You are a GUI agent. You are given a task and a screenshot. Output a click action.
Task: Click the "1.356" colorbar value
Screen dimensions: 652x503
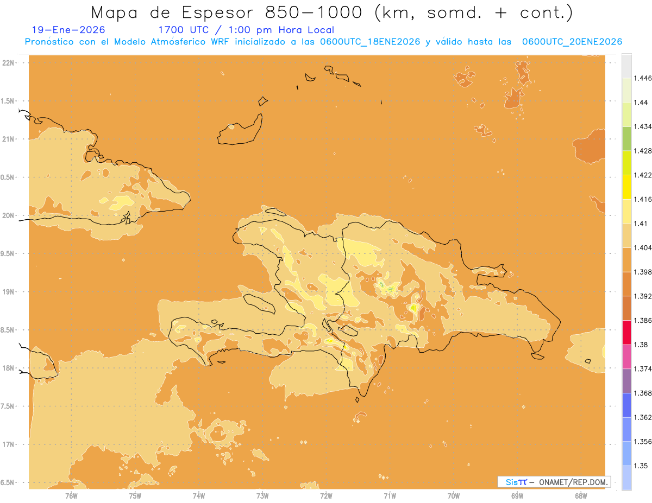pos(642,442)
